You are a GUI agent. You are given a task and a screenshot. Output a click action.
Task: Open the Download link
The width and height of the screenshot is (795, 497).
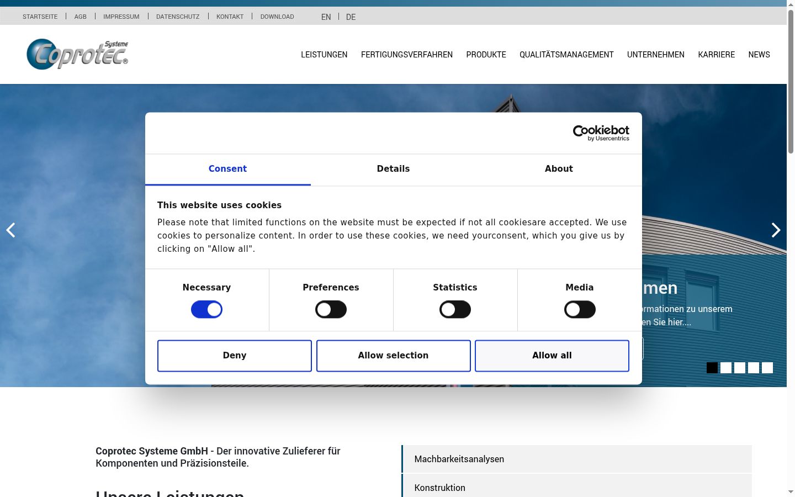(277, 17)
